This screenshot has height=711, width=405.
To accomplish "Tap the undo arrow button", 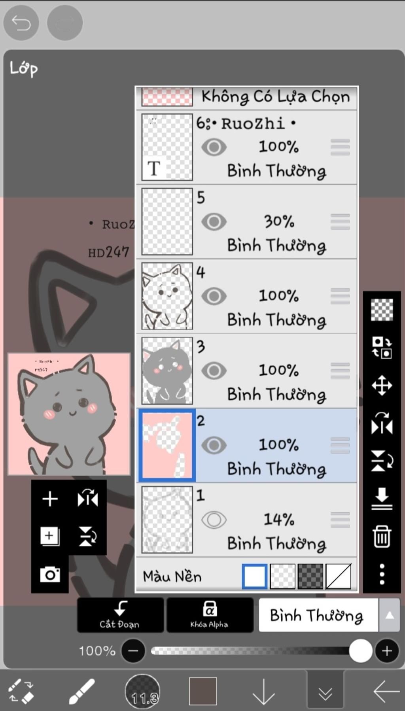I will click(x=21, y=23).
